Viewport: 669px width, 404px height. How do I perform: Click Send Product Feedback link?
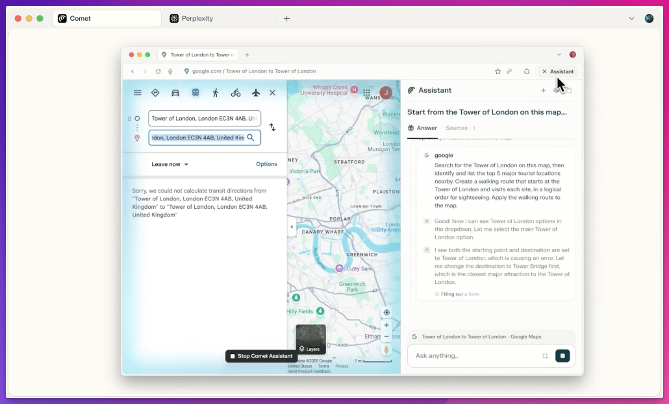pos(309,371)
